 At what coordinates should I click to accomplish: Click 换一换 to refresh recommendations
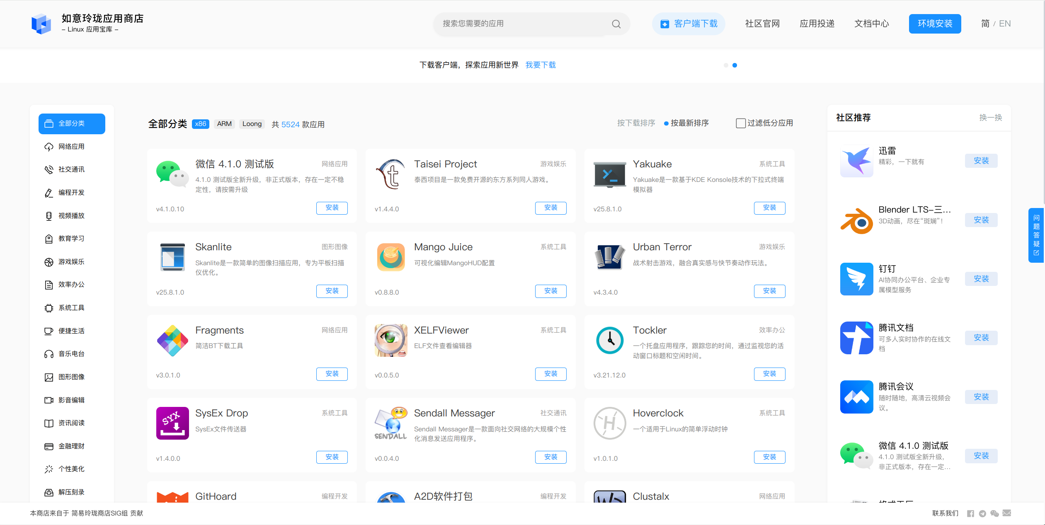tap(990, 118)
